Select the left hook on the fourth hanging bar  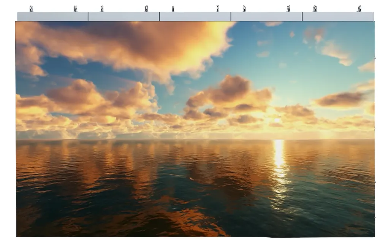coord(244,8)
